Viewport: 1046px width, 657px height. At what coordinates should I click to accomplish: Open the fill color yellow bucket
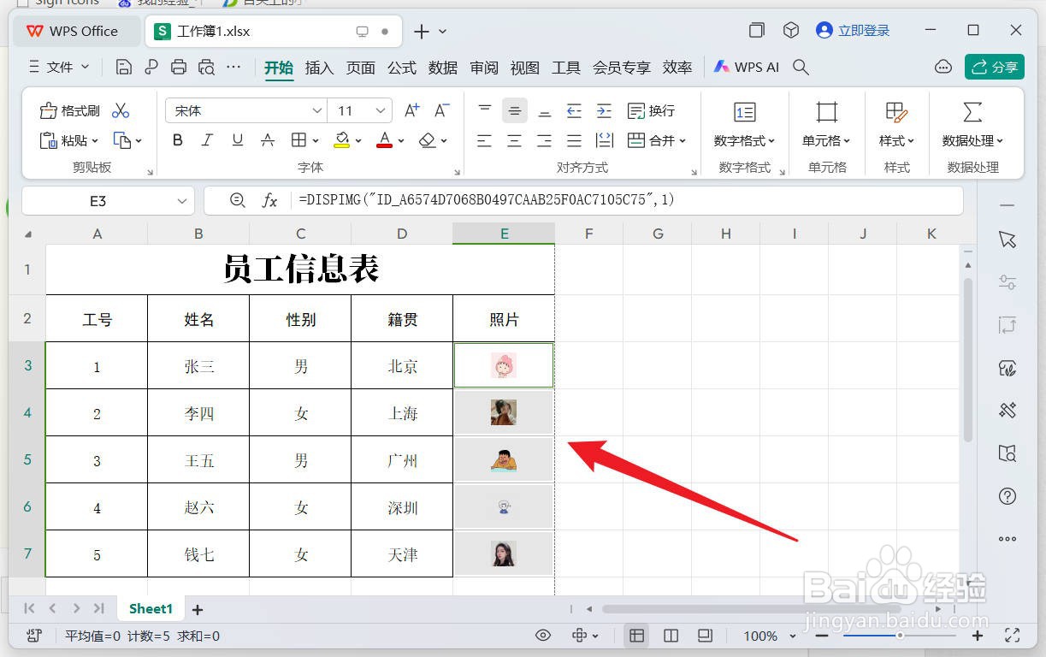point(341,140)
